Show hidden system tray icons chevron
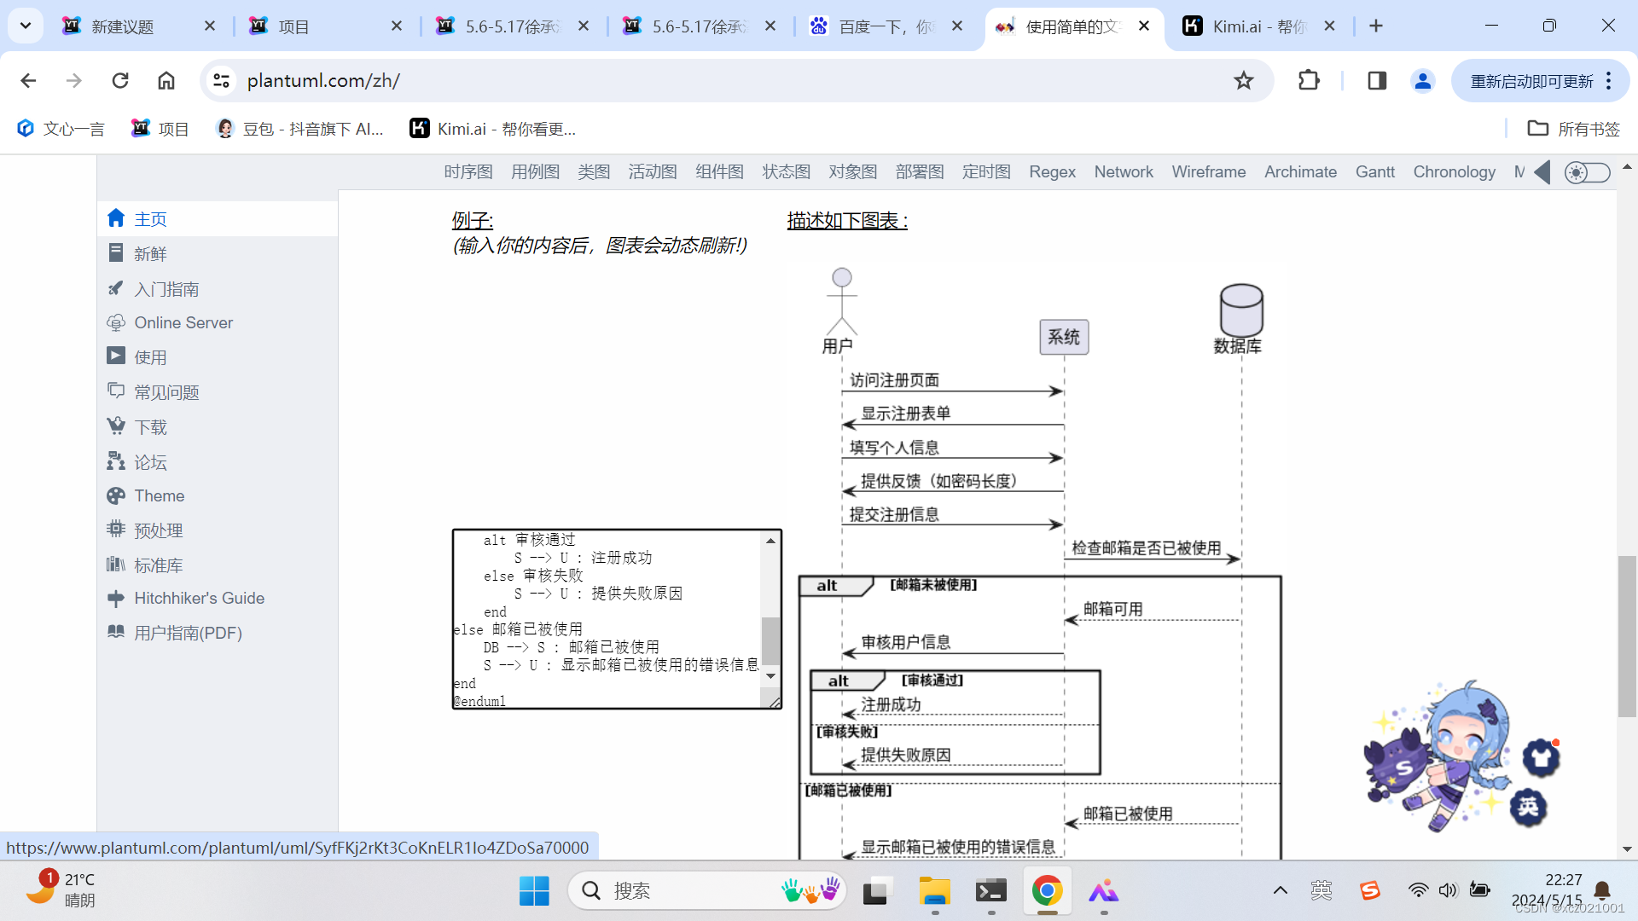 pyautogui.click(x=1280, y=890)
